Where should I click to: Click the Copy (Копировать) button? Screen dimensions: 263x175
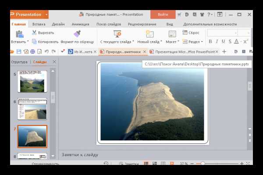coord(45,42)
